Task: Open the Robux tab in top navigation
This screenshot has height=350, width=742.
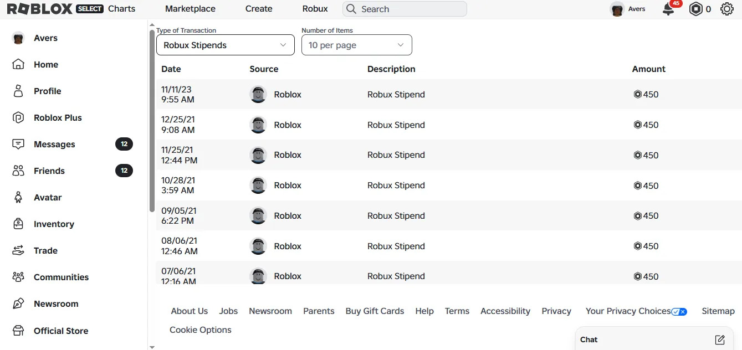Action: tap(315, 9)
